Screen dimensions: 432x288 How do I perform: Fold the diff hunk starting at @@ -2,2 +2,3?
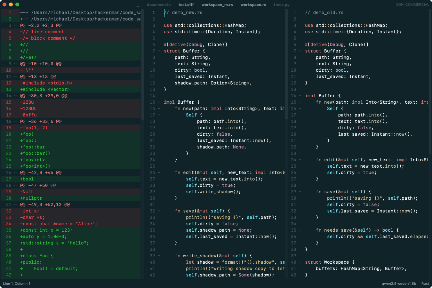point(15,25)
